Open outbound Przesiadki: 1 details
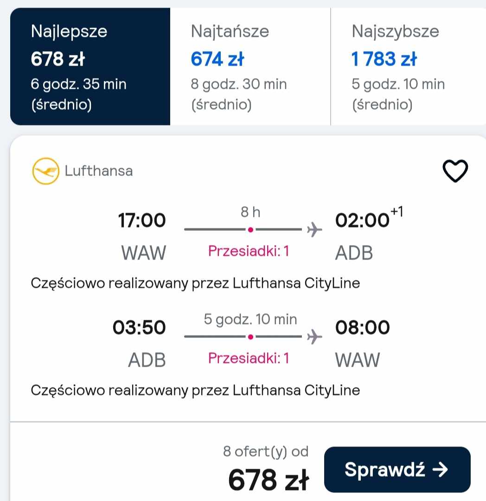Image resolution: width=486 pixels, height=501 pixels. [x=249, y=251]
